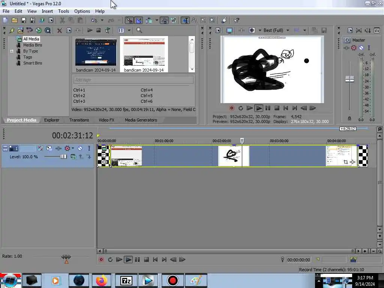
Task: Toggle preview on external monitor icon
Action: pos(229,30)
